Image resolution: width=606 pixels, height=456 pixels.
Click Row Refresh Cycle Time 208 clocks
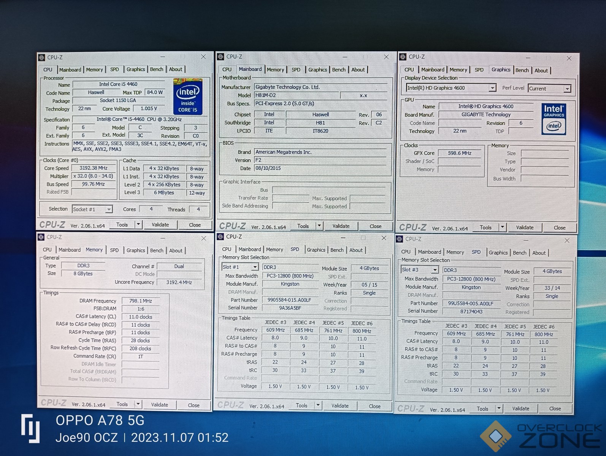coord(140,348)
